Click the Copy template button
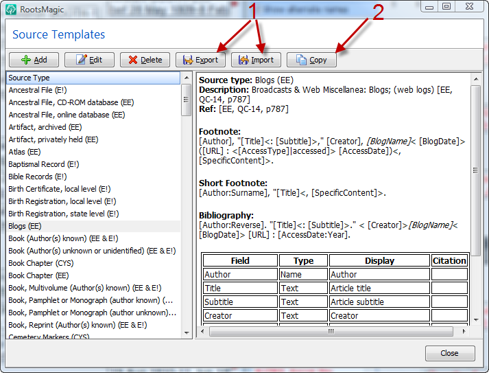This screenshot has height=373, width=489. pyautogui.click(x=311, y=60)
